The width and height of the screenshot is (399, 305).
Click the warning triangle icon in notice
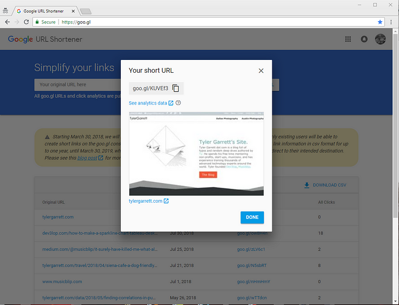click(x=47, y=137)
